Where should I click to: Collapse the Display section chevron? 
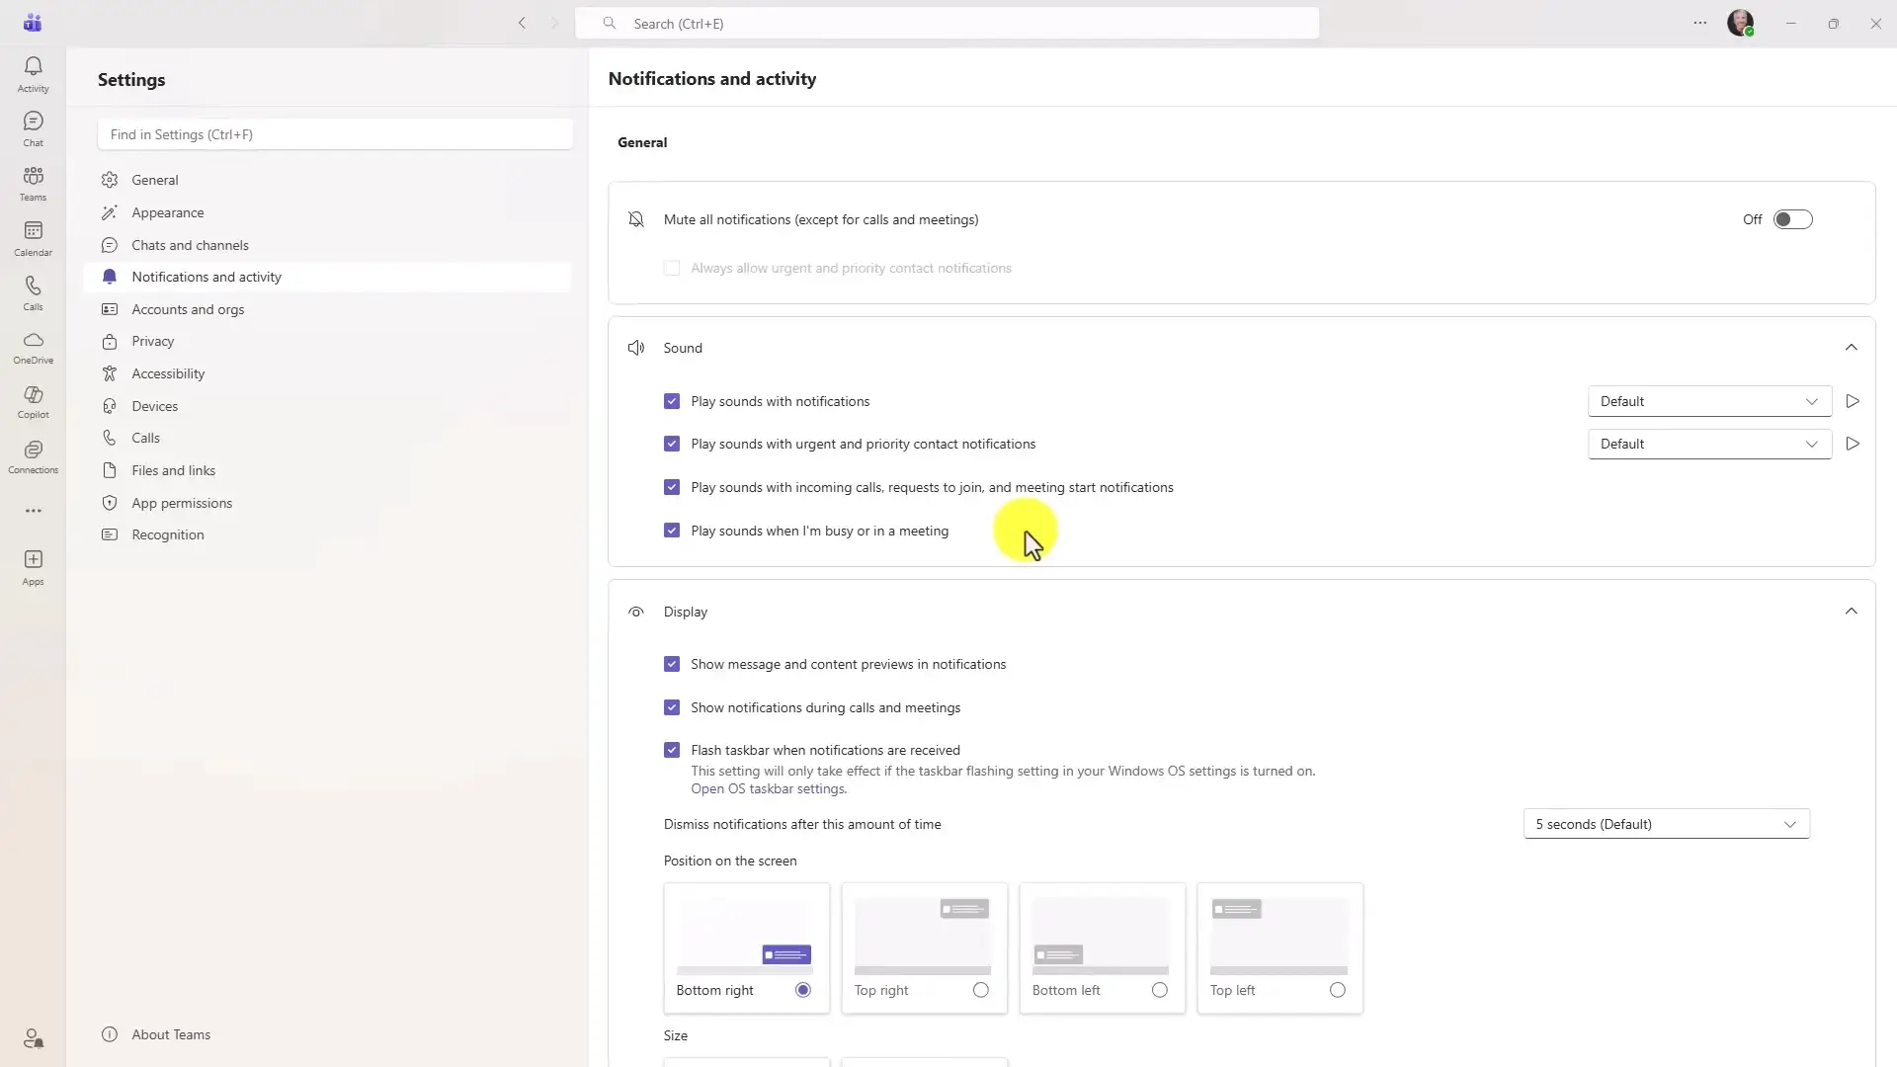tap(1851, 612)
